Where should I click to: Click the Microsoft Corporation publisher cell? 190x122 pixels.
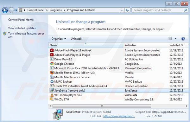point(138,68)
